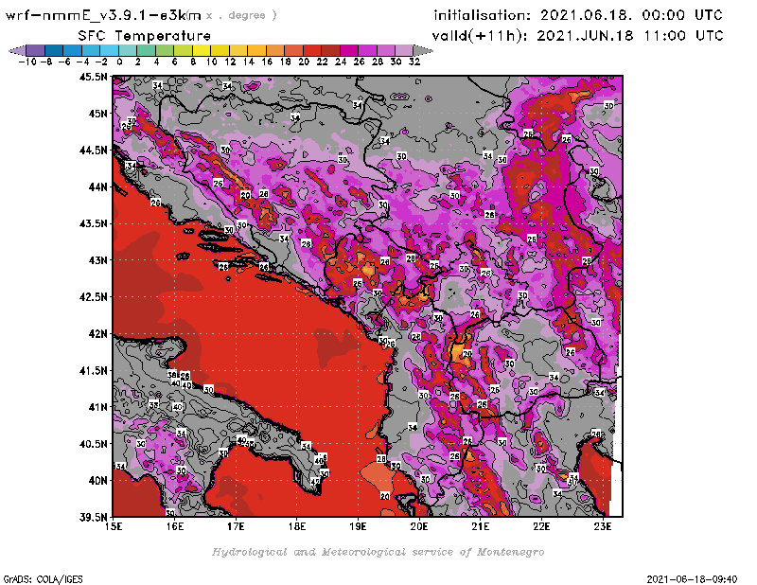Viewport: 757px width, 585px height.
Task: Click the legend swatch between -6 and -4
Action: [73, 50]
